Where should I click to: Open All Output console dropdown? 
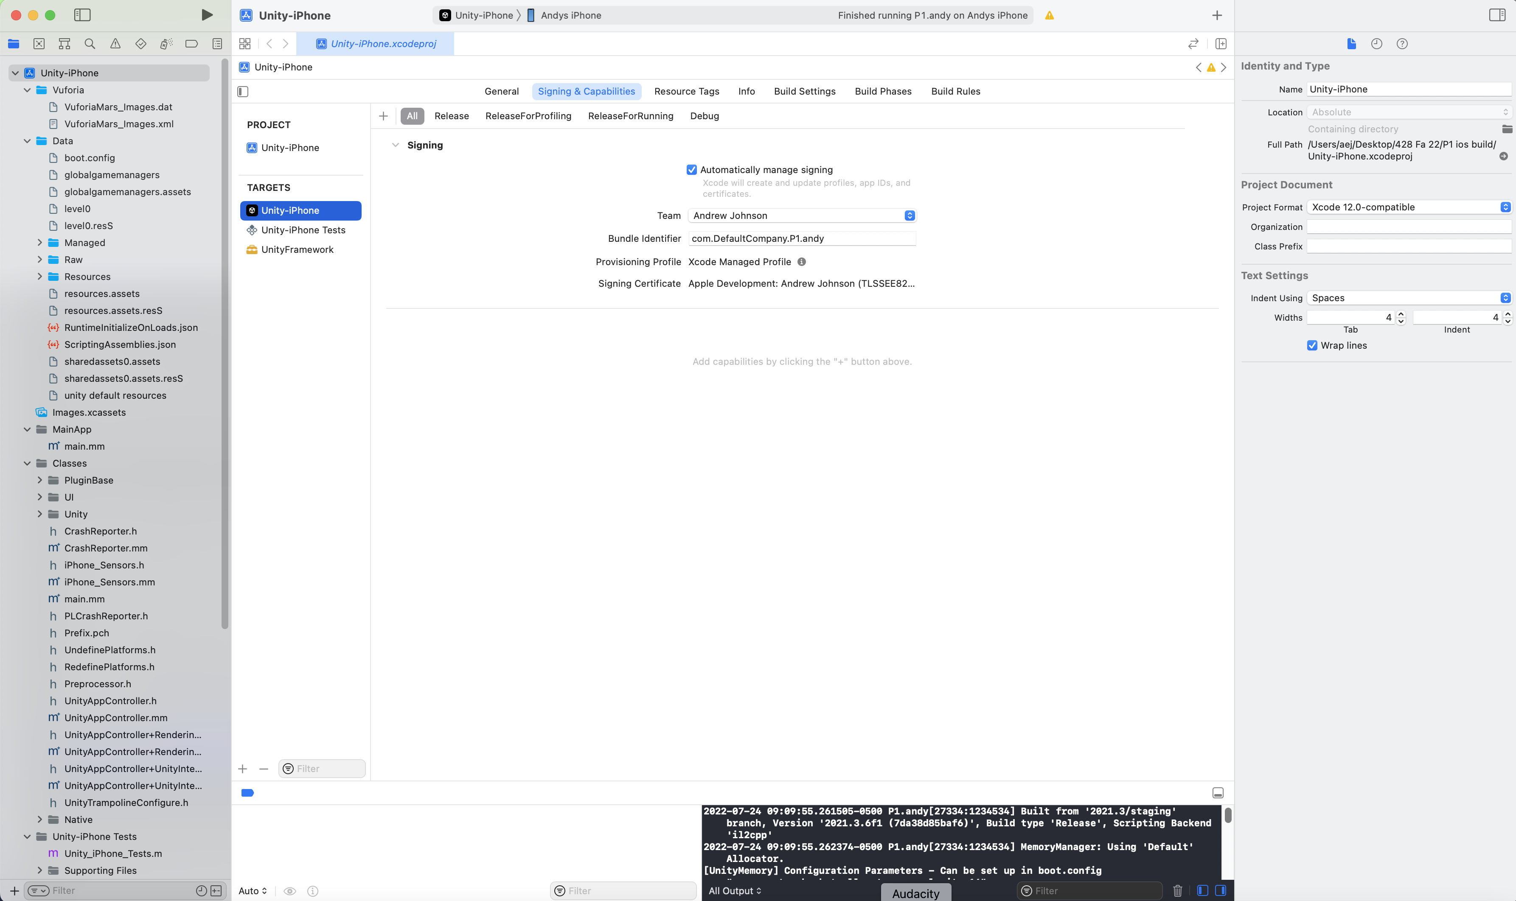pyautogui.click(x=735, y=891)
